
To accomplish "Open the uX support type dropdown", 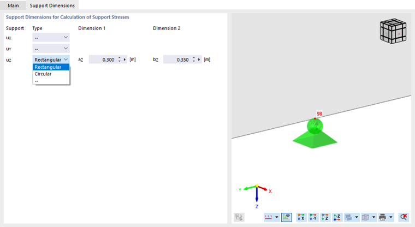I will tap(51, 37).
